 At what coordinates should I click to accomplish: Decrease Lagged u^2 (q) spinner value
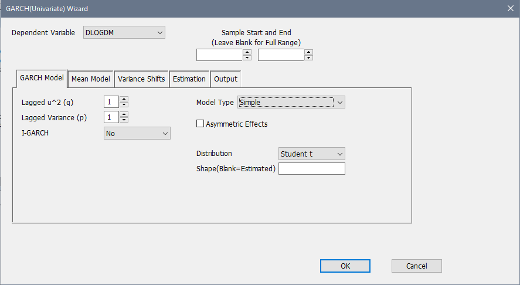tap(124, 104)
